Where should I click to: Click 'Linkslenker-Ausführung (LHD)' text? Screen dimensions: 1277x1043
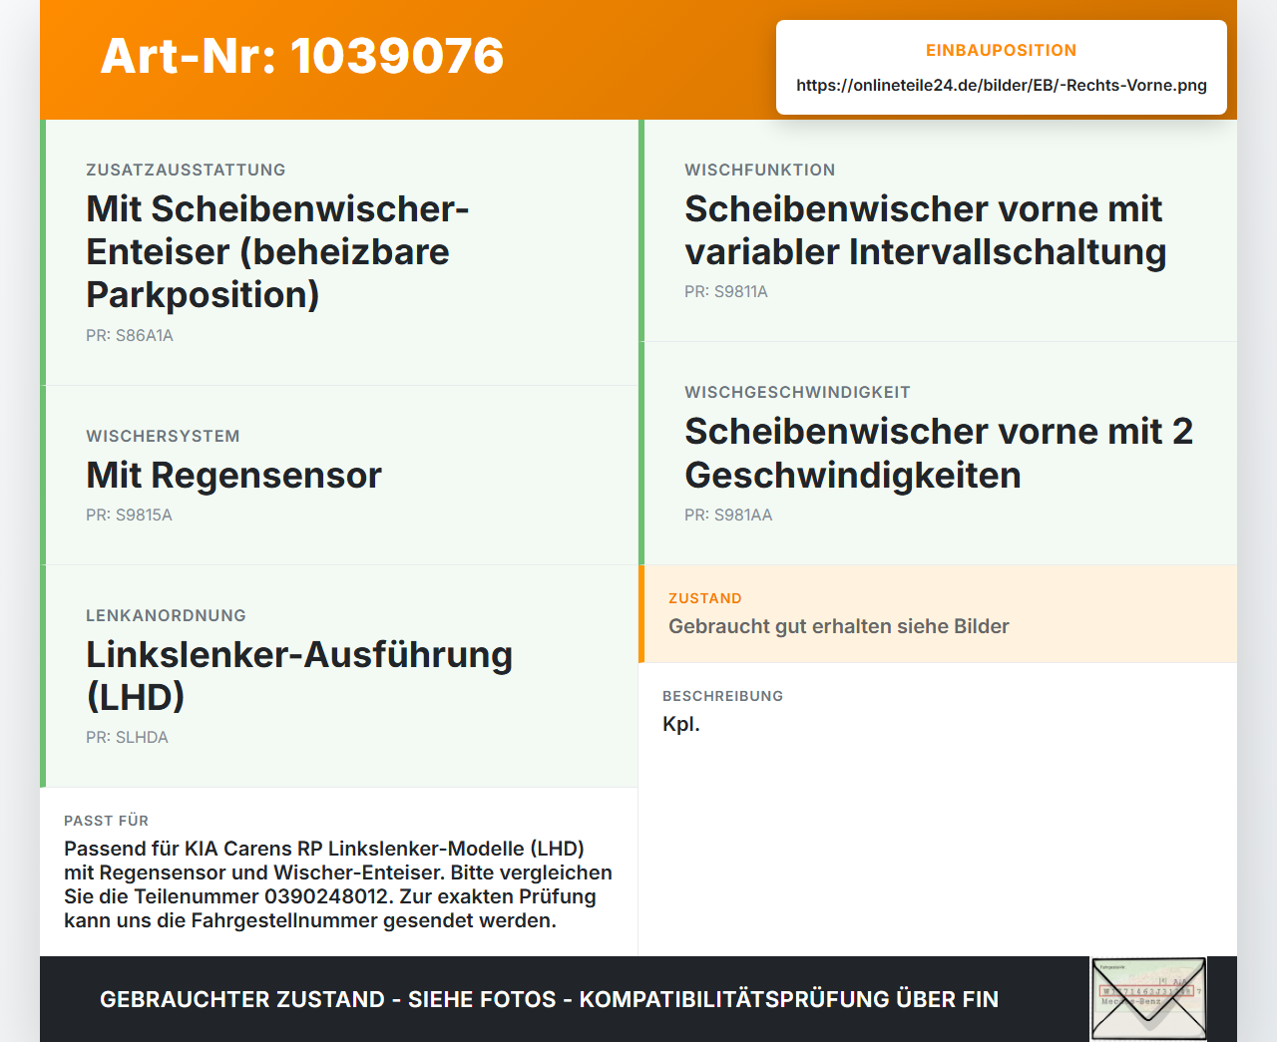(299, 675)
